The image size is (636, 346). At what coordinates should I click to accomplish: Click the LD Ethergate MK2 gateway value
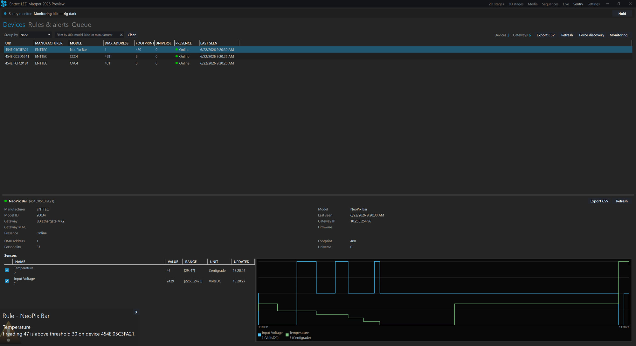(x=51, y=221)
